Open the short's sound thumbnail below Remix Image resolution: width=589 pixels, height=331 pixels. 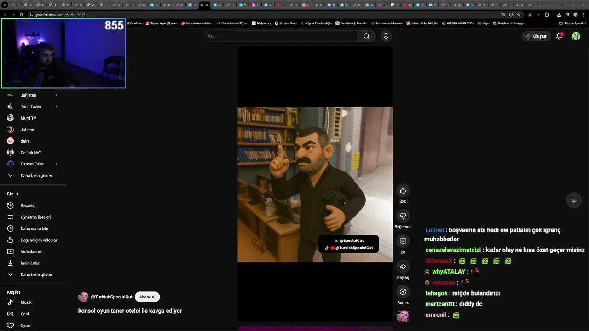click(x=403, y=316)
